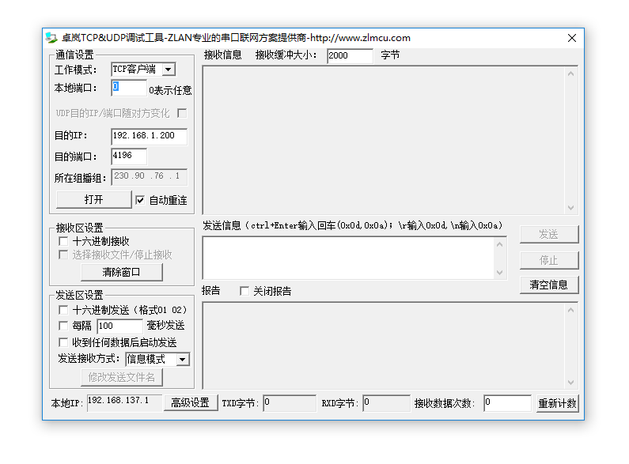Open the 工作模式 work mode dropdown
Image resolution: width=629 pixels, height=464 pixels.
coord(168,70)
